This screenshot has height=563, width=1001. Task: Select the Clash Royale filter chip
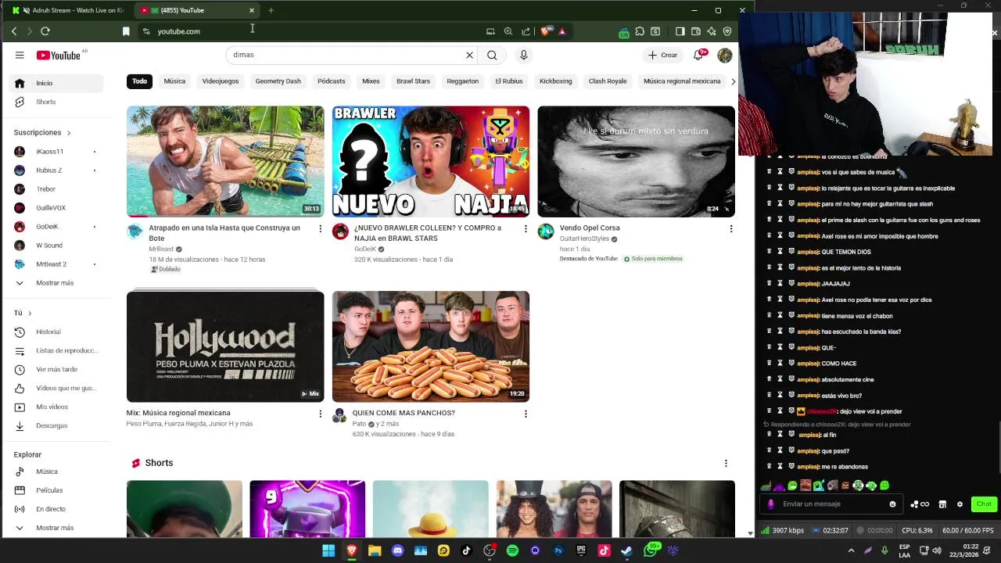pos(608,81)
